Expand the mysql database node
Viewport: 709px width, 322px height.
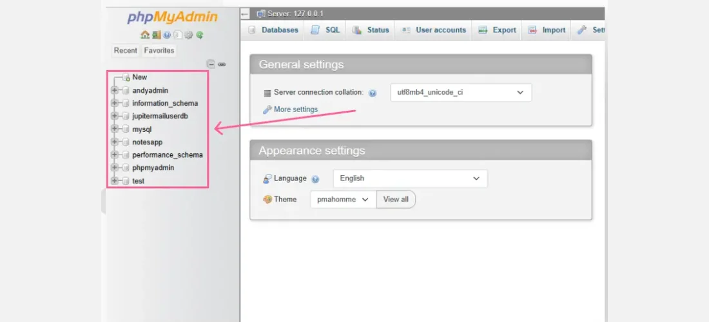click(x=114, y=129)
